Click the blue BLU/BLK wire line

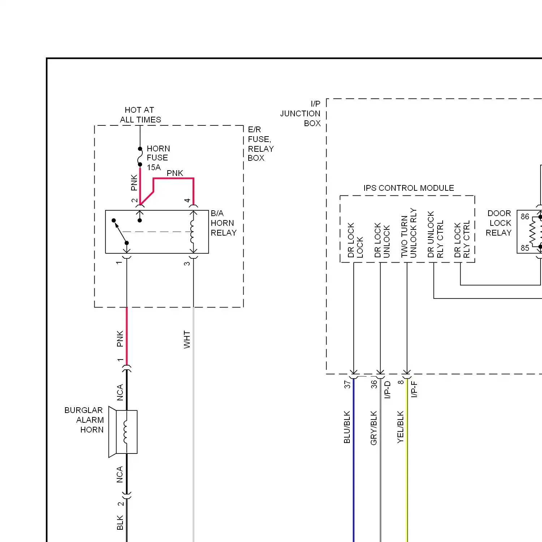tap(353, 460)
